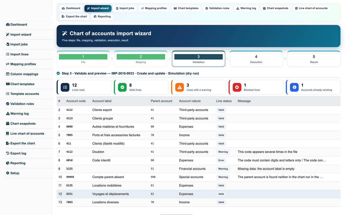Image resolution: width=347 pixels, height=215 pixels.
Task: Click 'Compte parent absent' label
Action: click(108, 177)
